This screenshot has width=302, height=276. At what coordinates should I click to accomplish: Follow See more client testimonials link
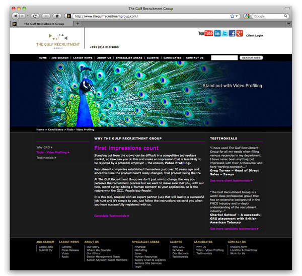231,181
